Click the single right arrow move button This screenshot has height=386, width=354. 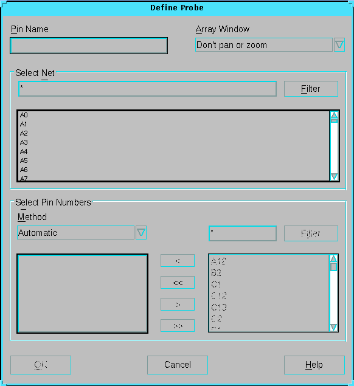click(x=178, y=305)
